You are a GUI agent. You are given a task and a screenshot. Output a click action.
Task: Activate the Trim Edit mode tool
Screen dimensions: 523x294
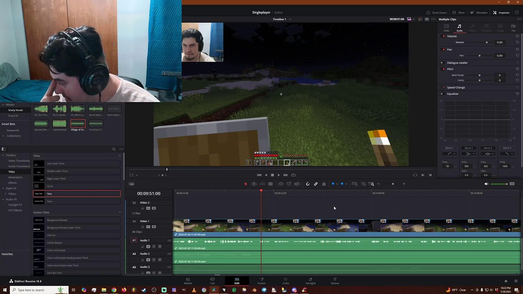coord(254,184)
